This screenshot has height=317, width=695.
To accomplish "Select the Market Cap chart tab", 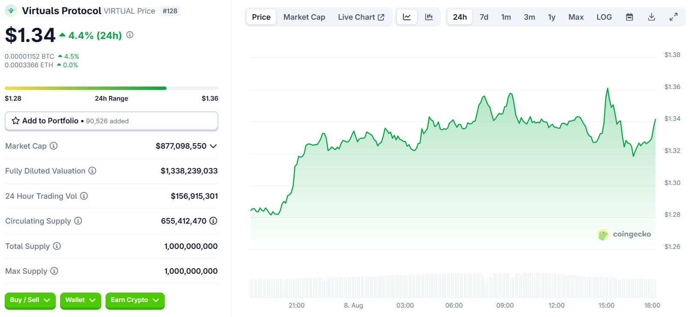I will [304, 17].
